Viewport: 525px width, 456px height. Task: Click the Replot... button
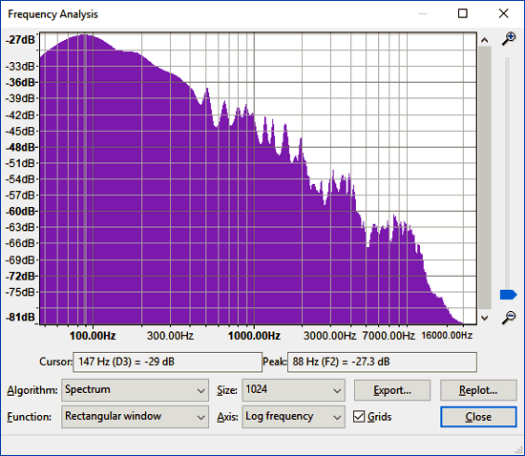coord(478,390)
